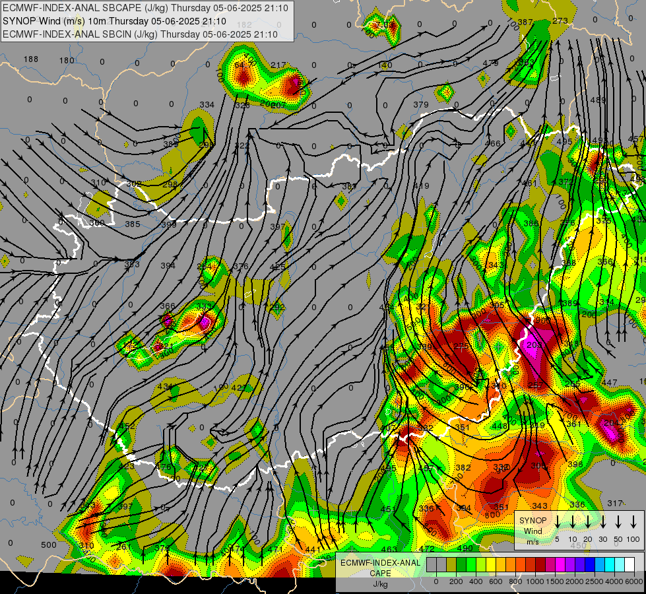Screen dimensions: 646x594
Task: Select the white swatch above 6000 in the CAPE legend
Action: pyautogui.click(x=630, y=565)
